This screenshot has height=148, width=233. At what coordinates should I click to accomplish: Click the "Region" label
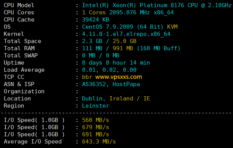coord(14,106)
